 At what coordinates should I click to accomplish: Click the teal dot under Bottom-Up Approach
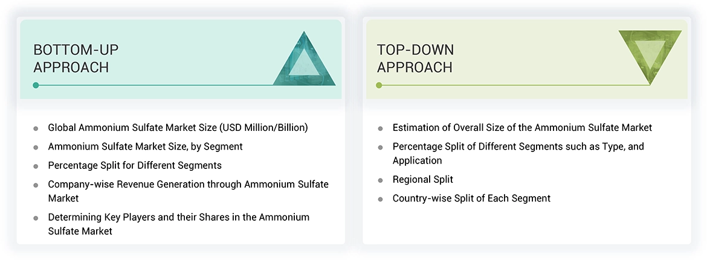coord(36,85)
